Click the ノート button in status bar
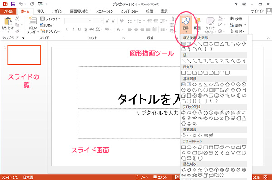Image resolution: width=272 pixels, height=180 pixels. (x=142, y=177)
